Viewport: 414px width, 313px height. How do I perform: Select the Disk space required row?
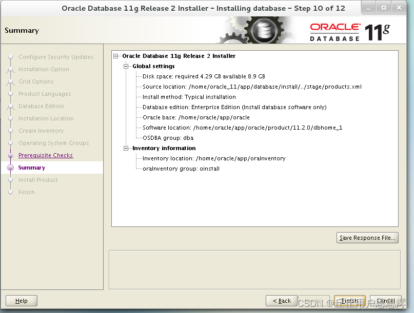[204, 76]
